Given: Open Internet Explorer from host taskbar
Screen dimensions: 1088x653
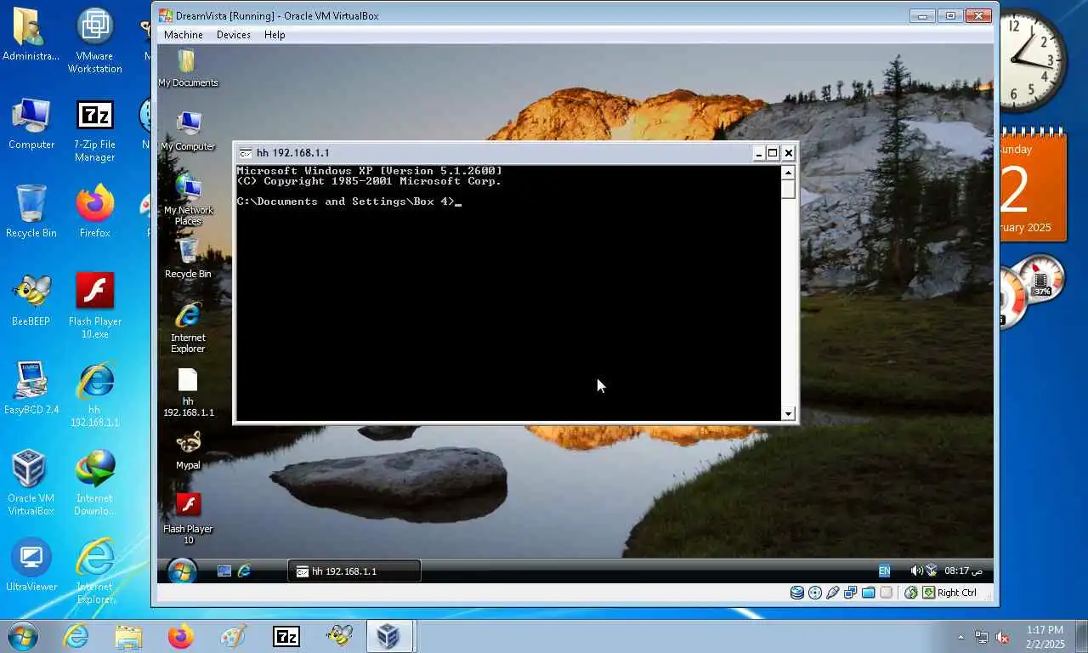Looking at the screenshot, I should click(76, 636).
